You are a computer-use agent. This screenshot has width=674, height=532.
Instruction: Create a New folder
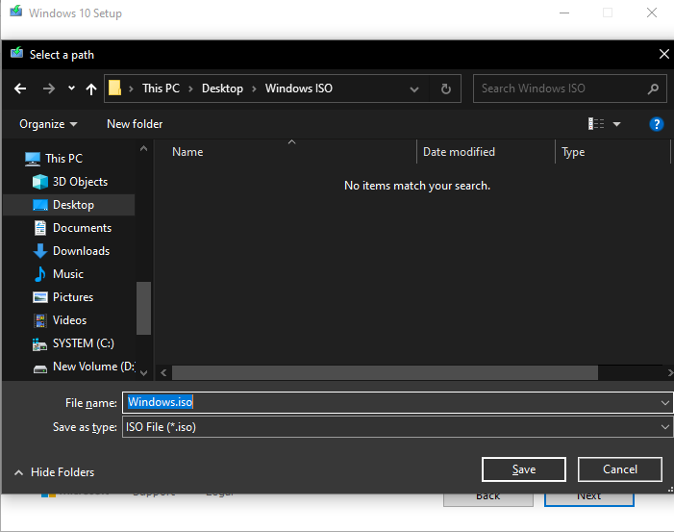click(x=135, y=124)
